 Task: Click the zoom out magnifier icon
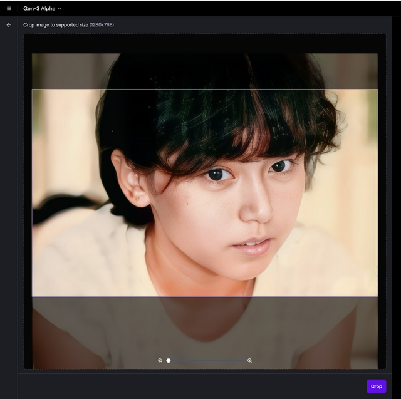(x=160, y=360)
